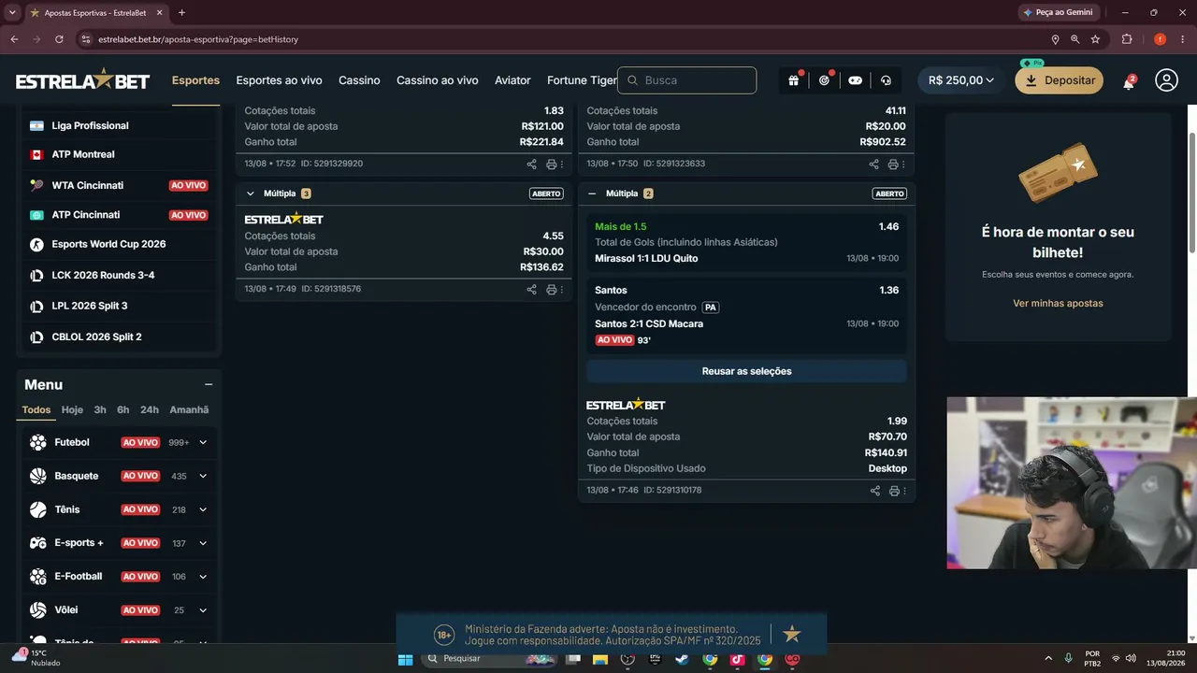Image resolution: width=1197 pixels, height=673 pixels.
Task: Bookmark this page with the star icon
Action: tap(1095, 39)
